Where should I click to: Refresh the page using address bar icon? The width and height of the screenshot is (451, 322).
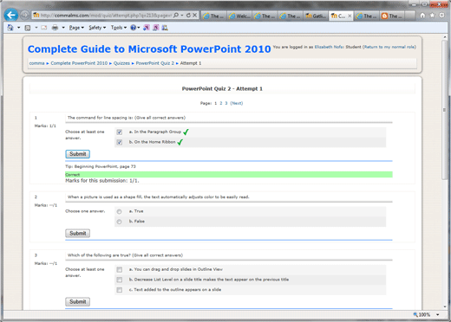point(188,16)
